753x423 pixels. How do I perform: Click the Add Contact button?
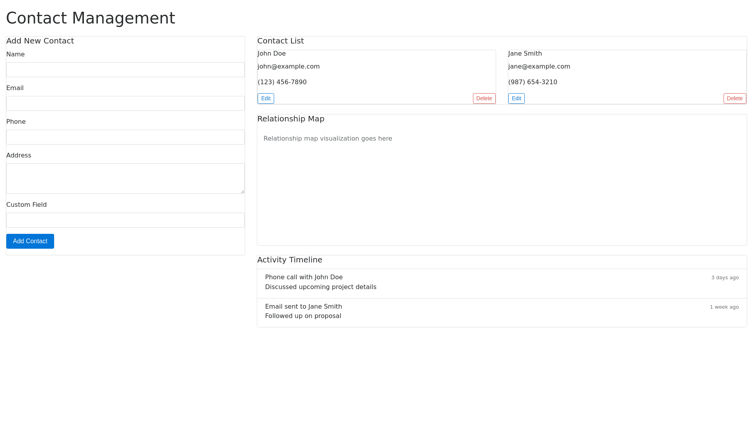click(30, 241)
